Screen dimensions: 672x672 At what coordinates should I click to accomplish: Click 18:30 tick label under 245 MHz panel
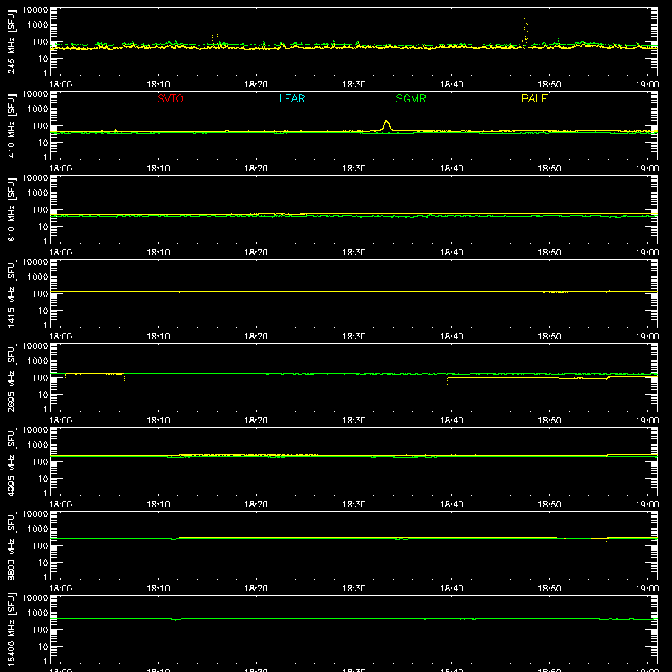point(354,85)
